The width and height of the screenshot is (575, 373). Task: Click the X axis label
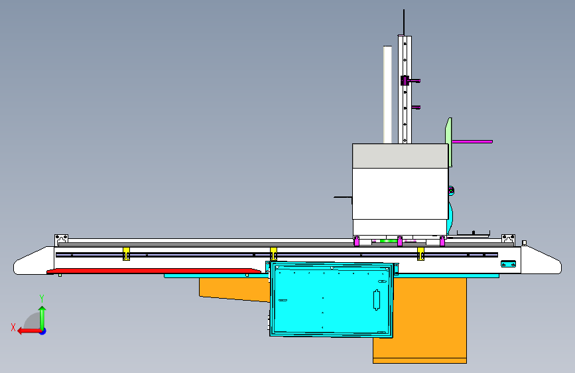[13, 327]
